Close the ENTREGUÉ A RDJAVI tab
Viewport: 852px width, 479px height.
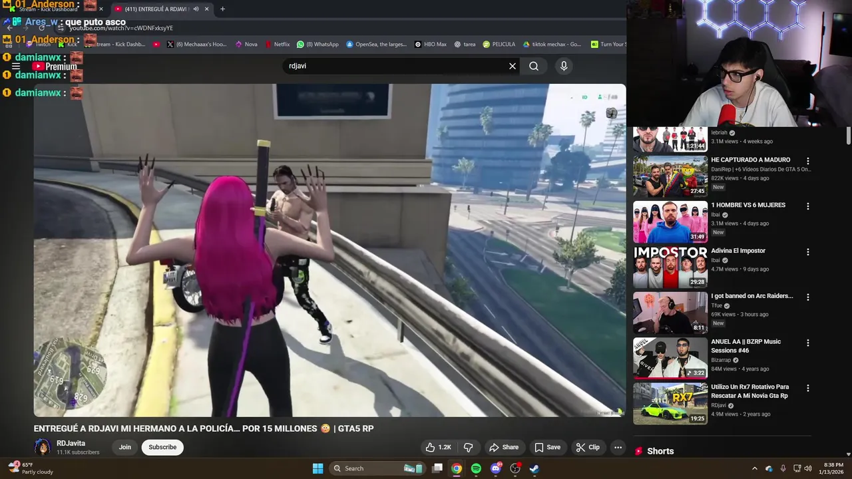coord(206,9)
